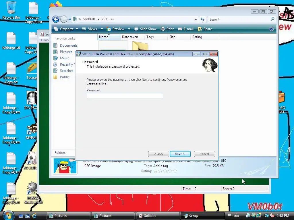Click the muted volume tray icon
294x220 pixels.
(x=272, y=216)
